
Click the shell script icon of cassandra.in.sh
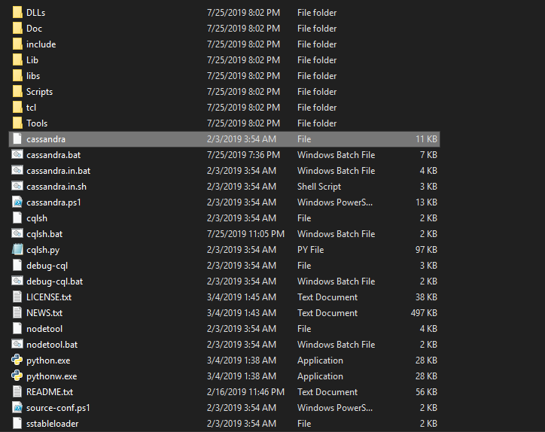(x=17, y=187)
